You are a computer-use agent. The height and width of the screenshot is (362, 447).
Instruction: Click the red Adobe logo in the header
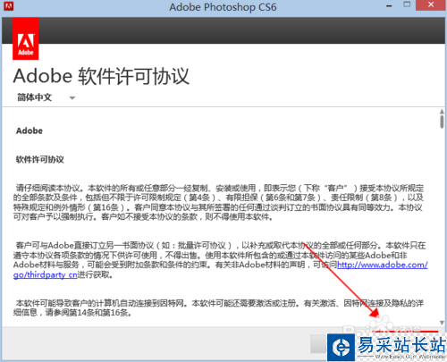(26, 38)
